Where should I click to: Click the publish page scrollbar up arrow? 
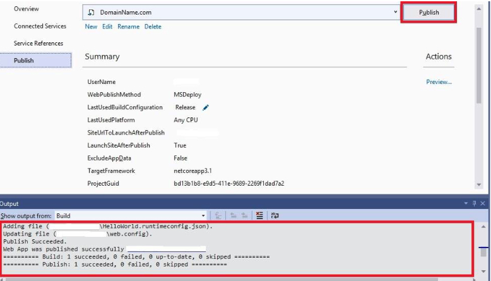coord(479,9)
